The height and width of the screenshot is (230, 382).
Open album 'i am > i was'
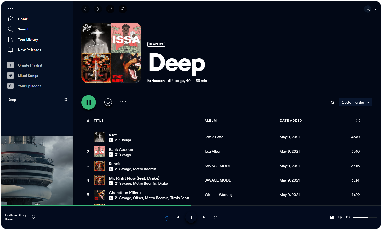(x=214, y=137)
